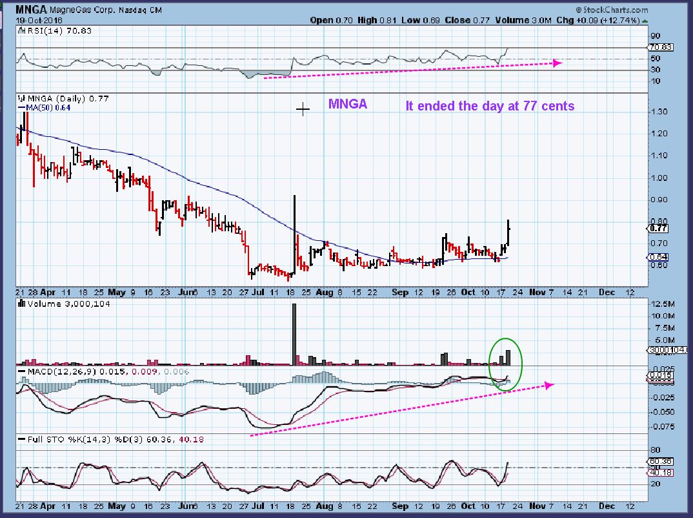Click the RSI(14) 70.83 indicator label
Viewport: 693px width, 518px height.
(59, 30)
